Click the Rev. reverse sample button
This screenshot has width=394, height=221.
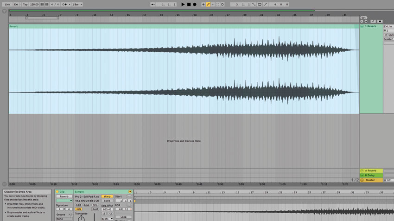tap(95, 205)
